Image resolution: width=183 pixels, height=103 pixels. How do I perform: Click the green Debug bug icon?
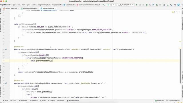(147, 5)
